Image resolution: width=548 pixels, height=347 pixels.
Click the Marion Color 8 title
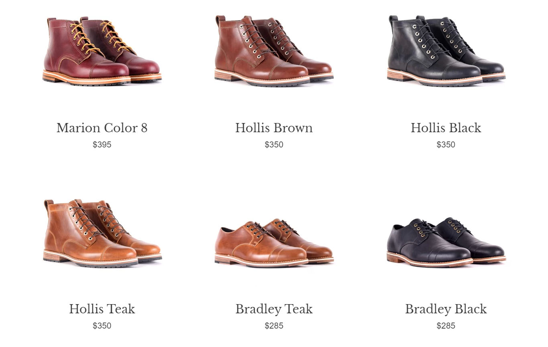[102, 128]
